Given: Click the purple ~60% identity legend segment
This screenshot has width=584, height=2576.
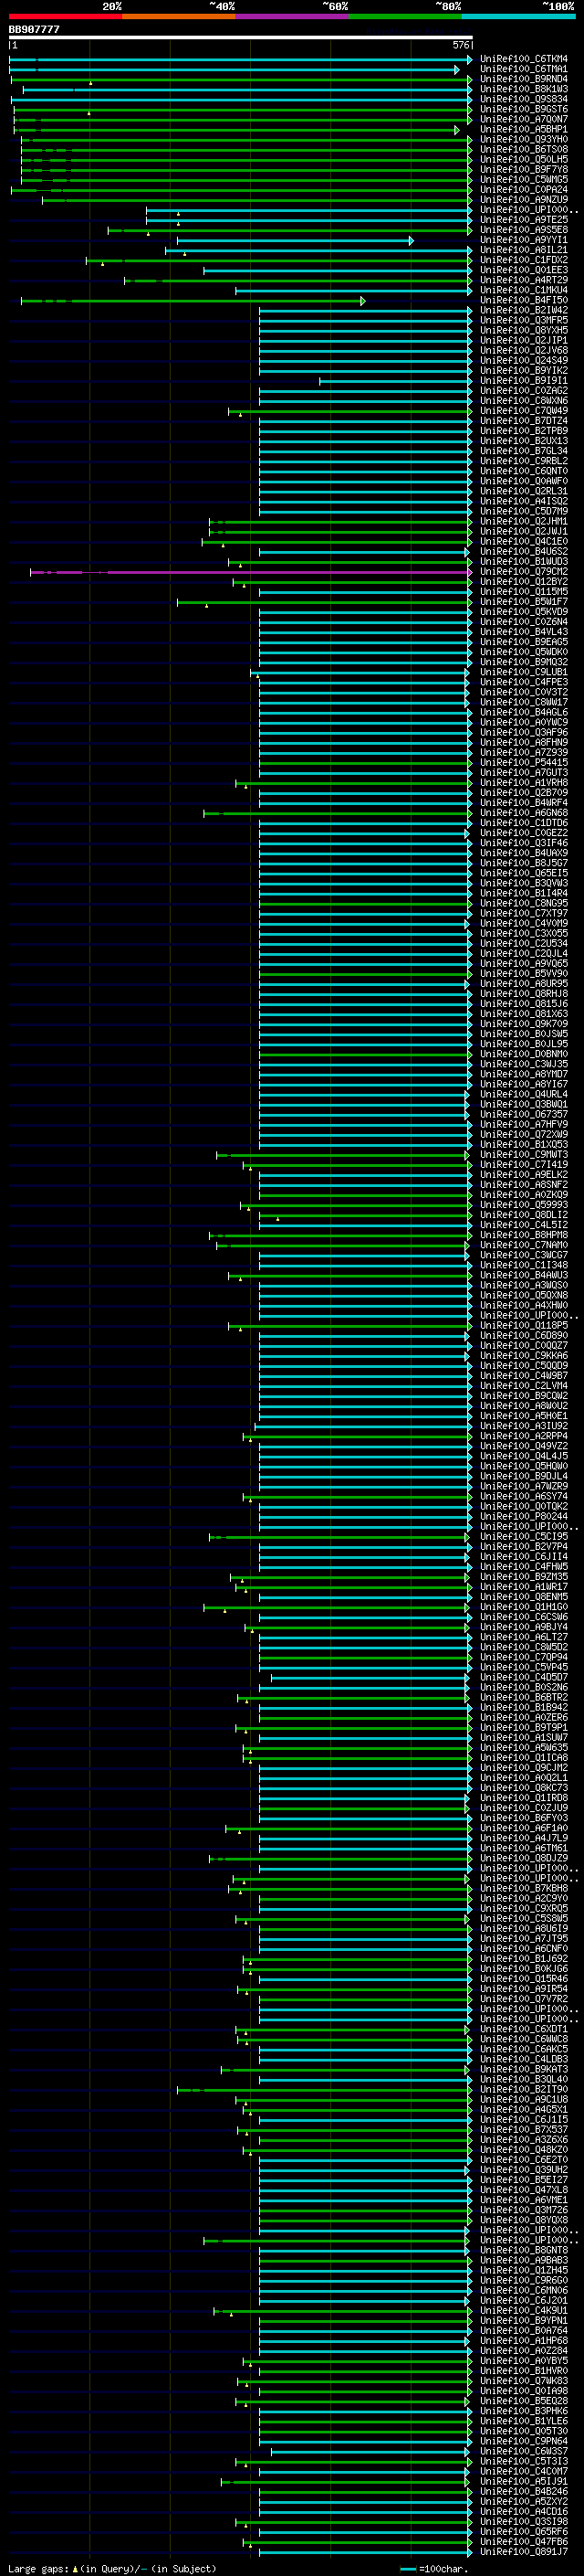Looking at the screenshot, I should (x=291, y=16).
